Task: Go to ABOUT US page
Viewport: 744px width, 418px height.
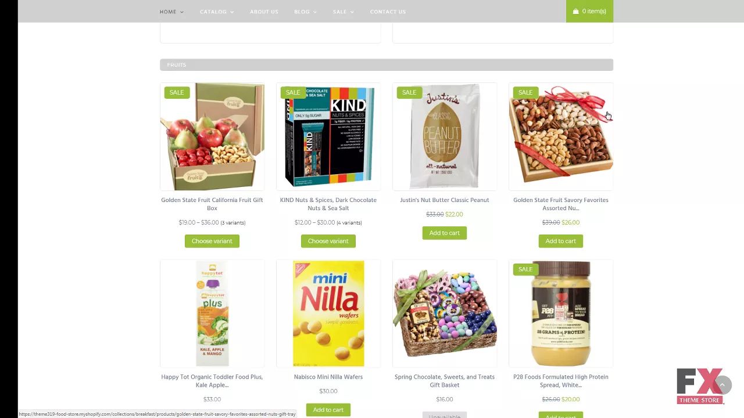Action: [x=264, y=12]
